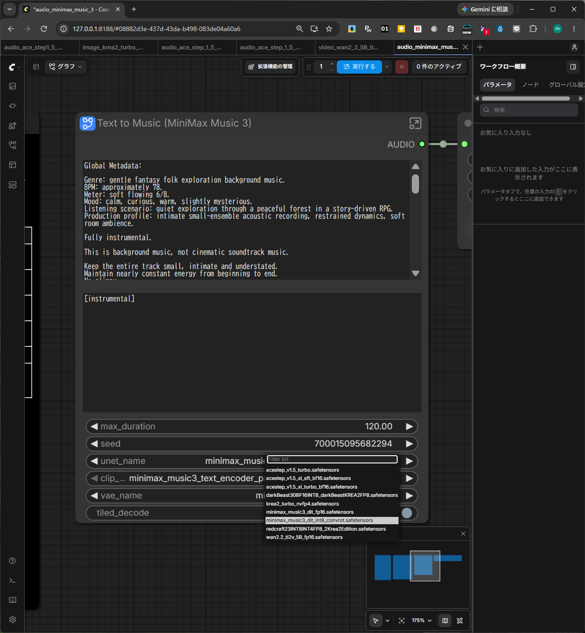Image resolution: width=585 pixels, height=633 pixels.
Task: Focus the Filter list input field
Action: pyautogui.click(x=332, y=459)
